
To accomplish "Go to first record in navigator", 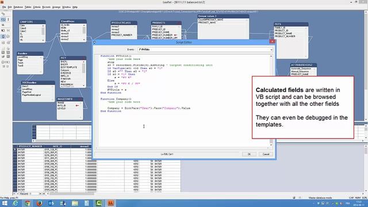I will [x=14, y=194].
